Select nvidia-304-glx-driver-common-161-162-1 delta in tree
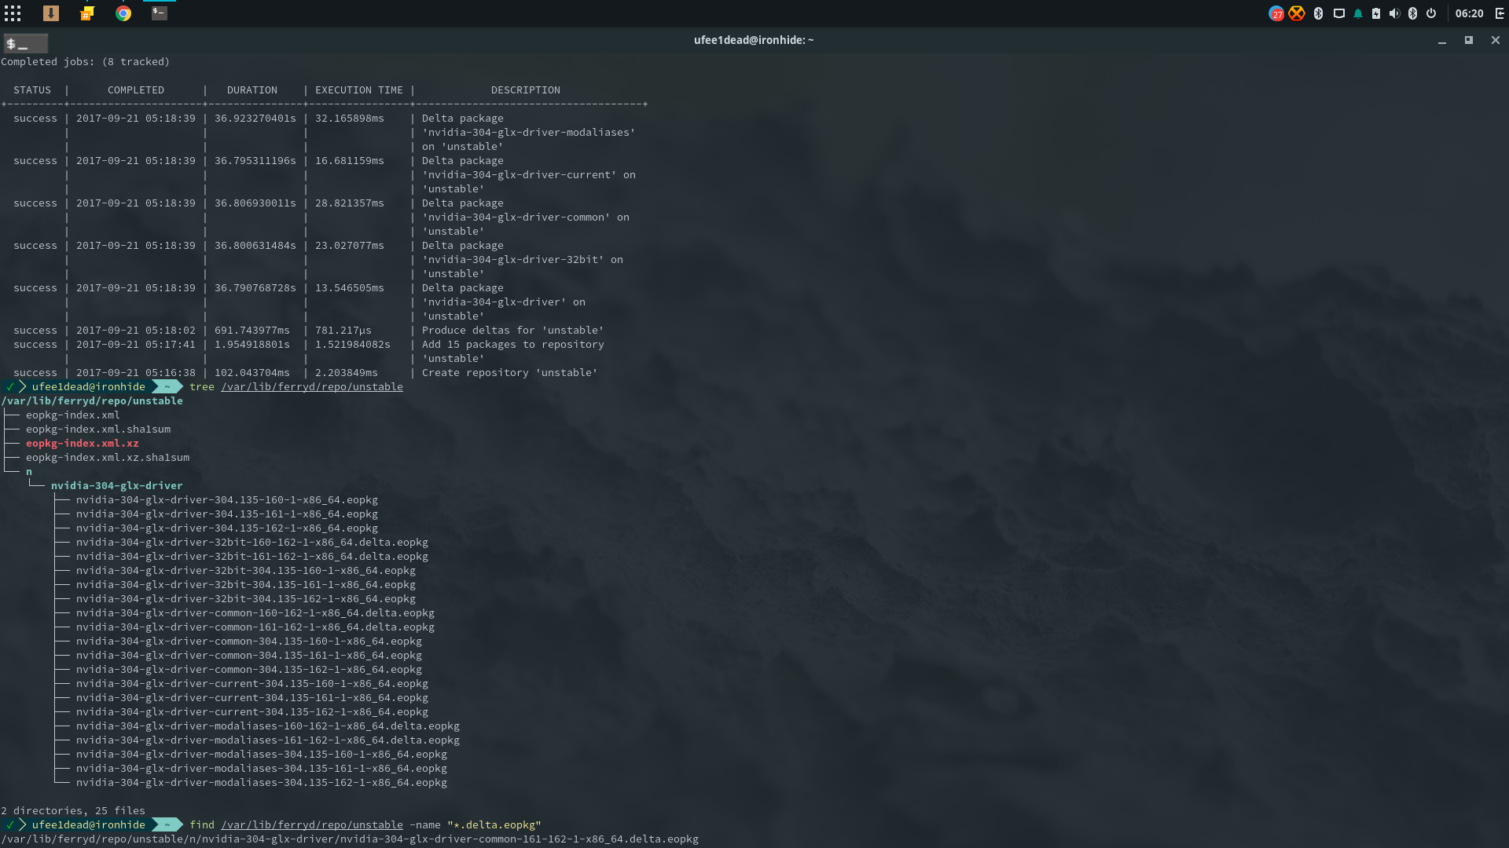Viewport: 1509px width, 848px height. pos(255,627)
